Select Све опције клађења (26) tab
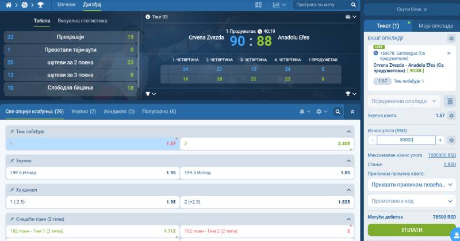This screenshot has height=241, width=460. [34, 112]
